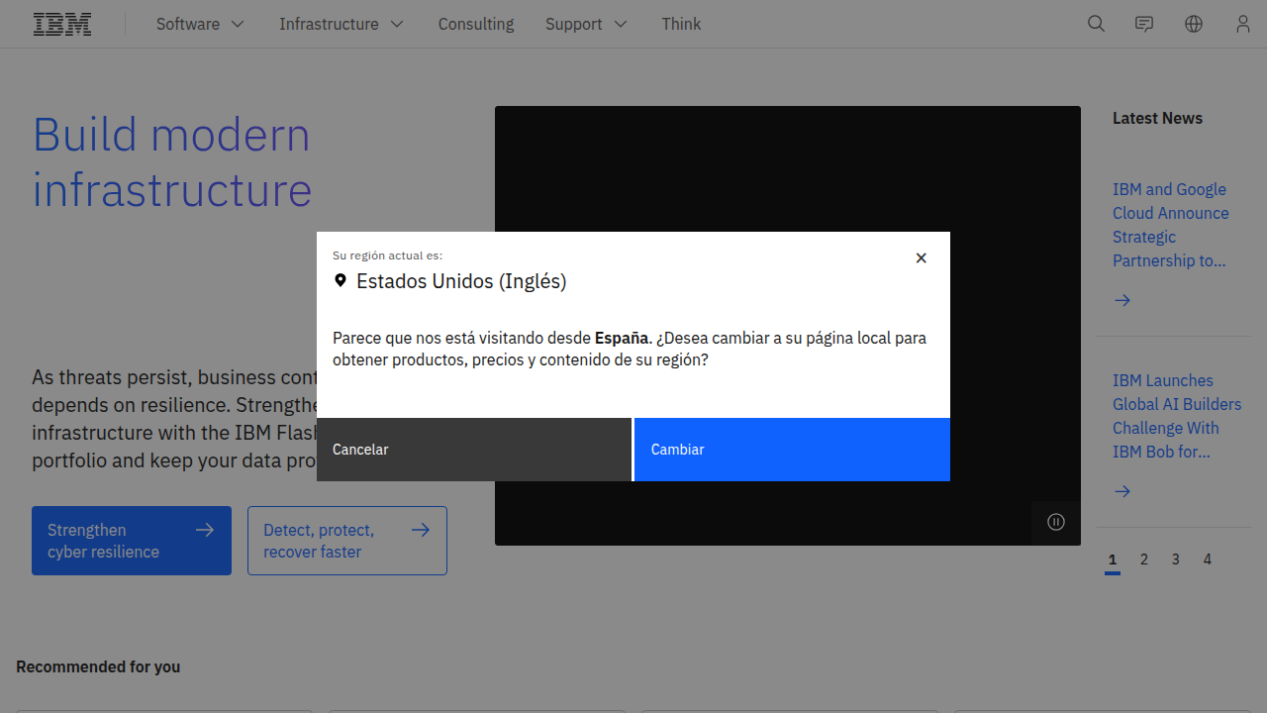
Task: Open the Think menu item
Action: (x=681, y=24)
